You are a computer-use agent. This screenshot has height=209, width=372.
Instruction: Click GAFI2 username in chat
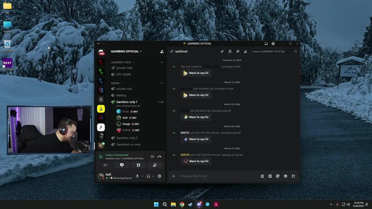pos(185,133)
